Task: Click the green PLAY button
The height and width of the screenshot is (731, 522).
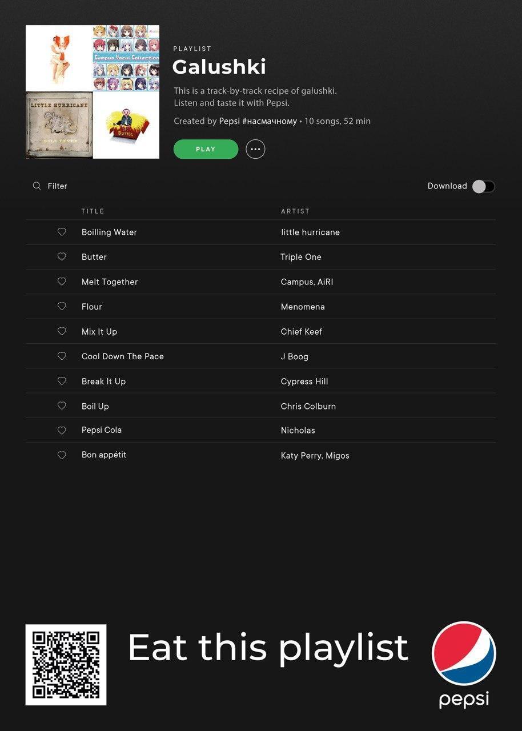Action: point(206,149)
